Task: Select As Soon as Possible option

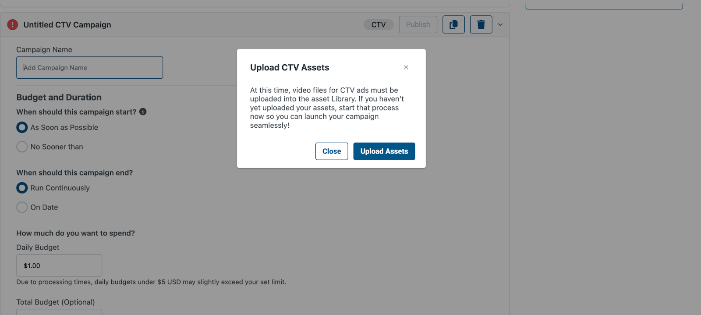Action: (22, 127)
